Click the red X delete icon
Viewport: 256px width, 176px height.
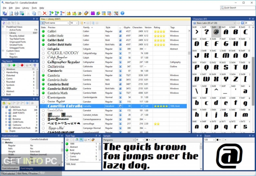click(45, 13)
